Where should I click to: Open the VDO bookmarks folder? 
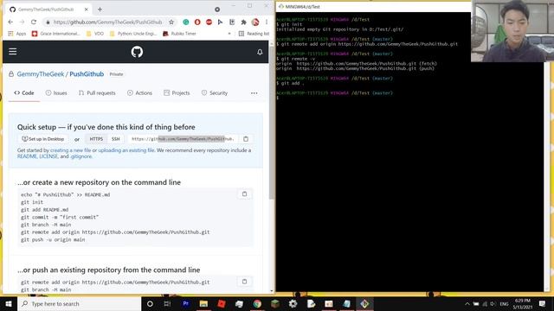coord(95,34)
